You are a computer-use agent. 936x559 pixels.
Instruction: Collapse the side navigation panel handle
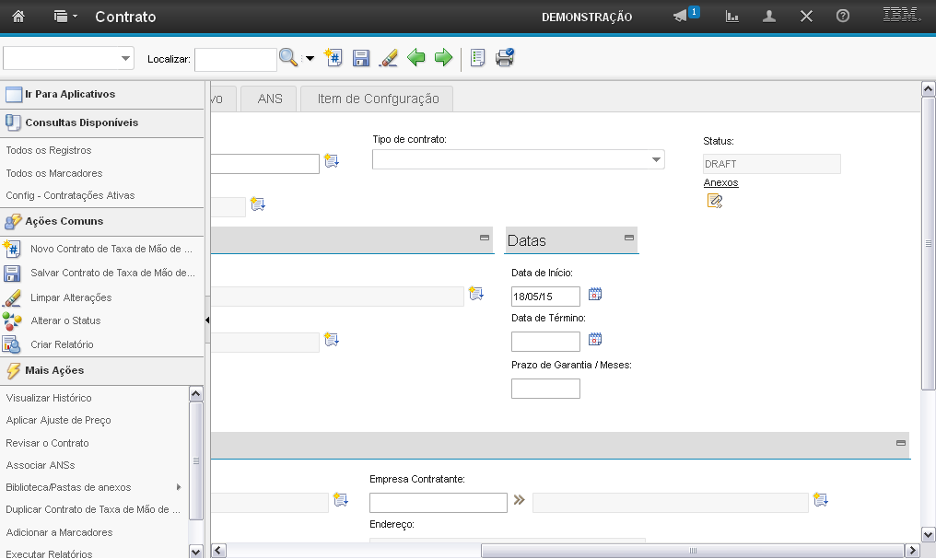tap(207, 319)
